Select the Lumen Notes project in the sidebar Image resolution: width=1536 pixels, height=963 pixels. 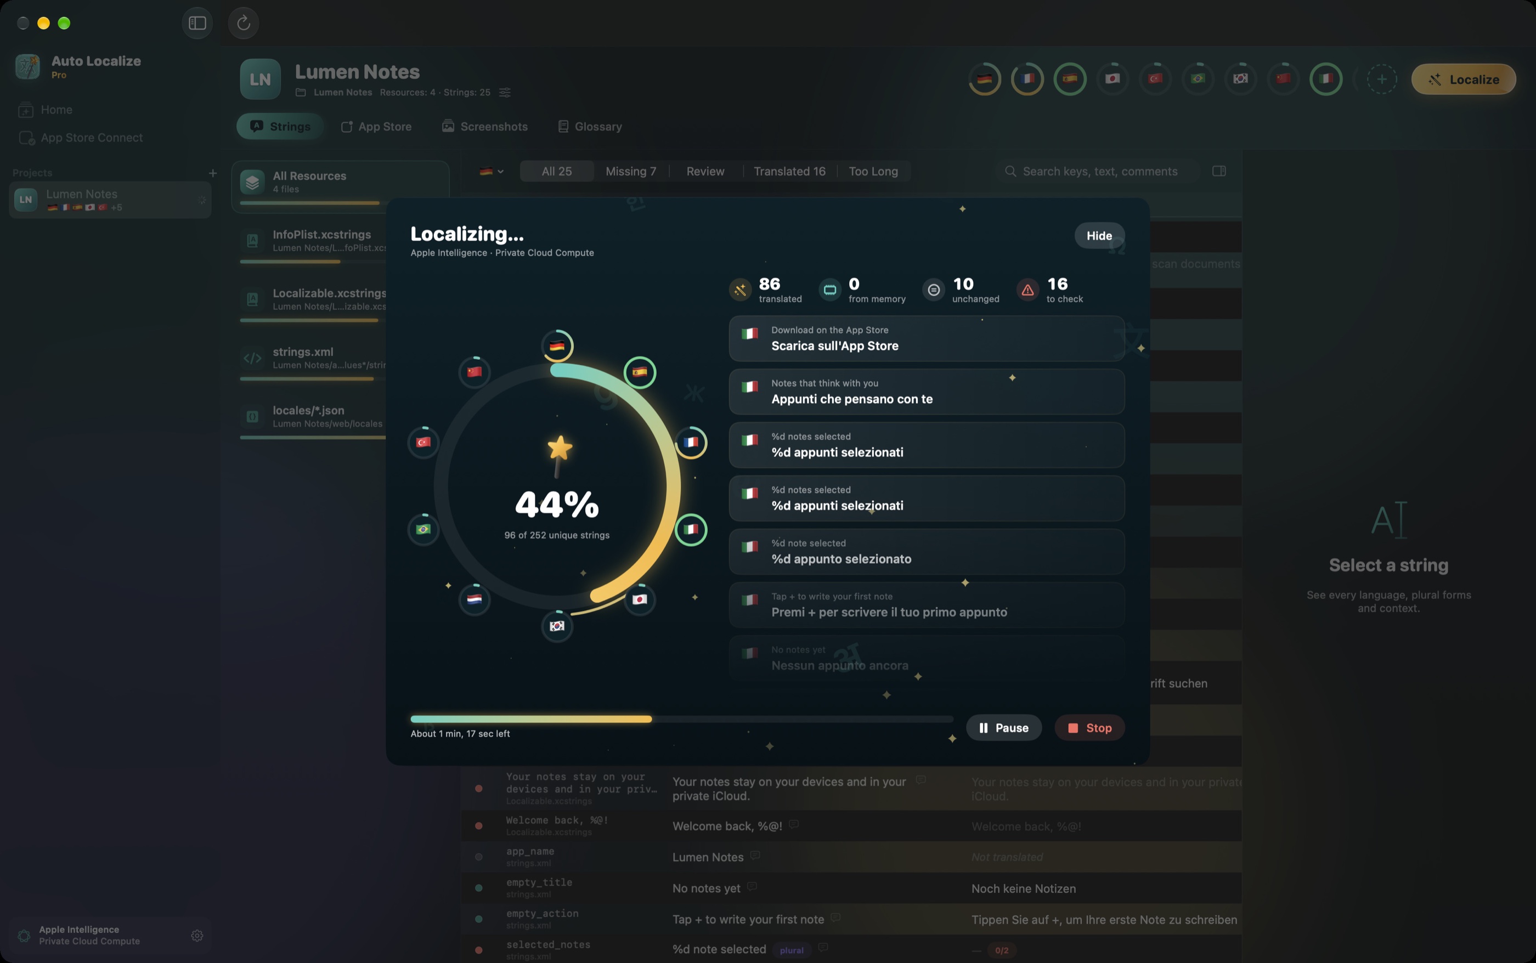point(110,200)
